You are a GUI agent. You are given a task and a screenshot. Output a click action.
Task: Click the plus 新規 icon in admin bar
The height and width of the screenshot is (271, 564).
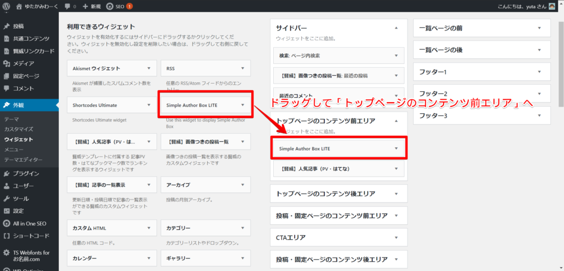click(85, 6)
